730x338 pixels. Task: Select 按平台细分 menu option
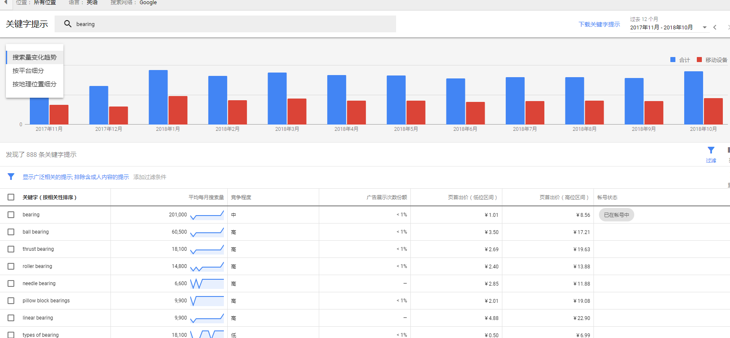tap(28, 71)
